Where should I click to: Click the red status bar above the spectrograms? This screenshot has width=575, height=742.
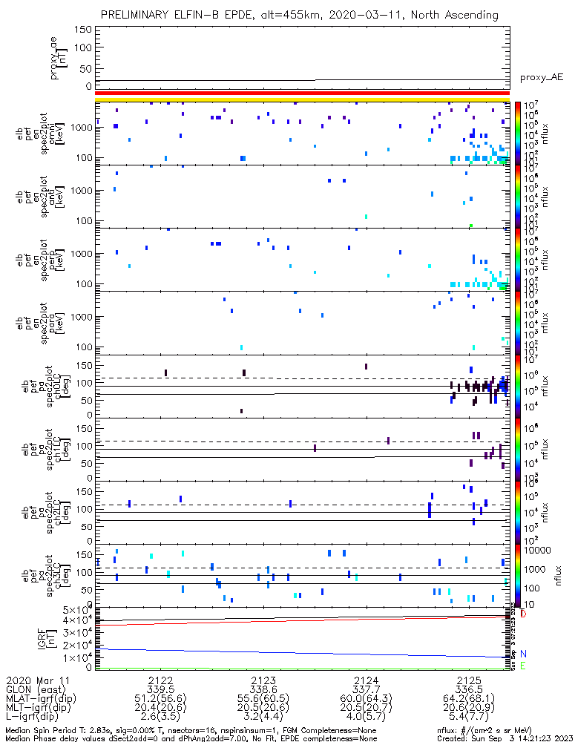(x=301, y=94)
